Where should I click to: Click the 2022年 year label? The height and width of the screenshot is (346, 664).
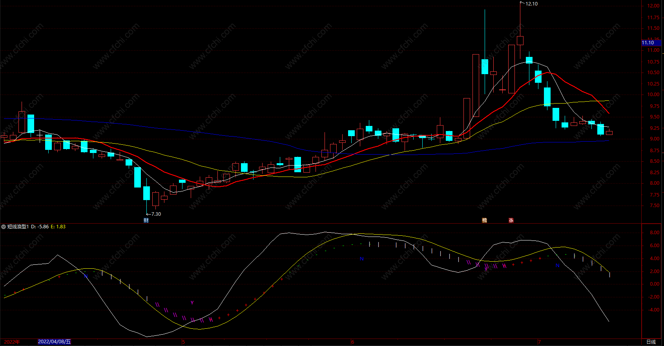[12, 342]
